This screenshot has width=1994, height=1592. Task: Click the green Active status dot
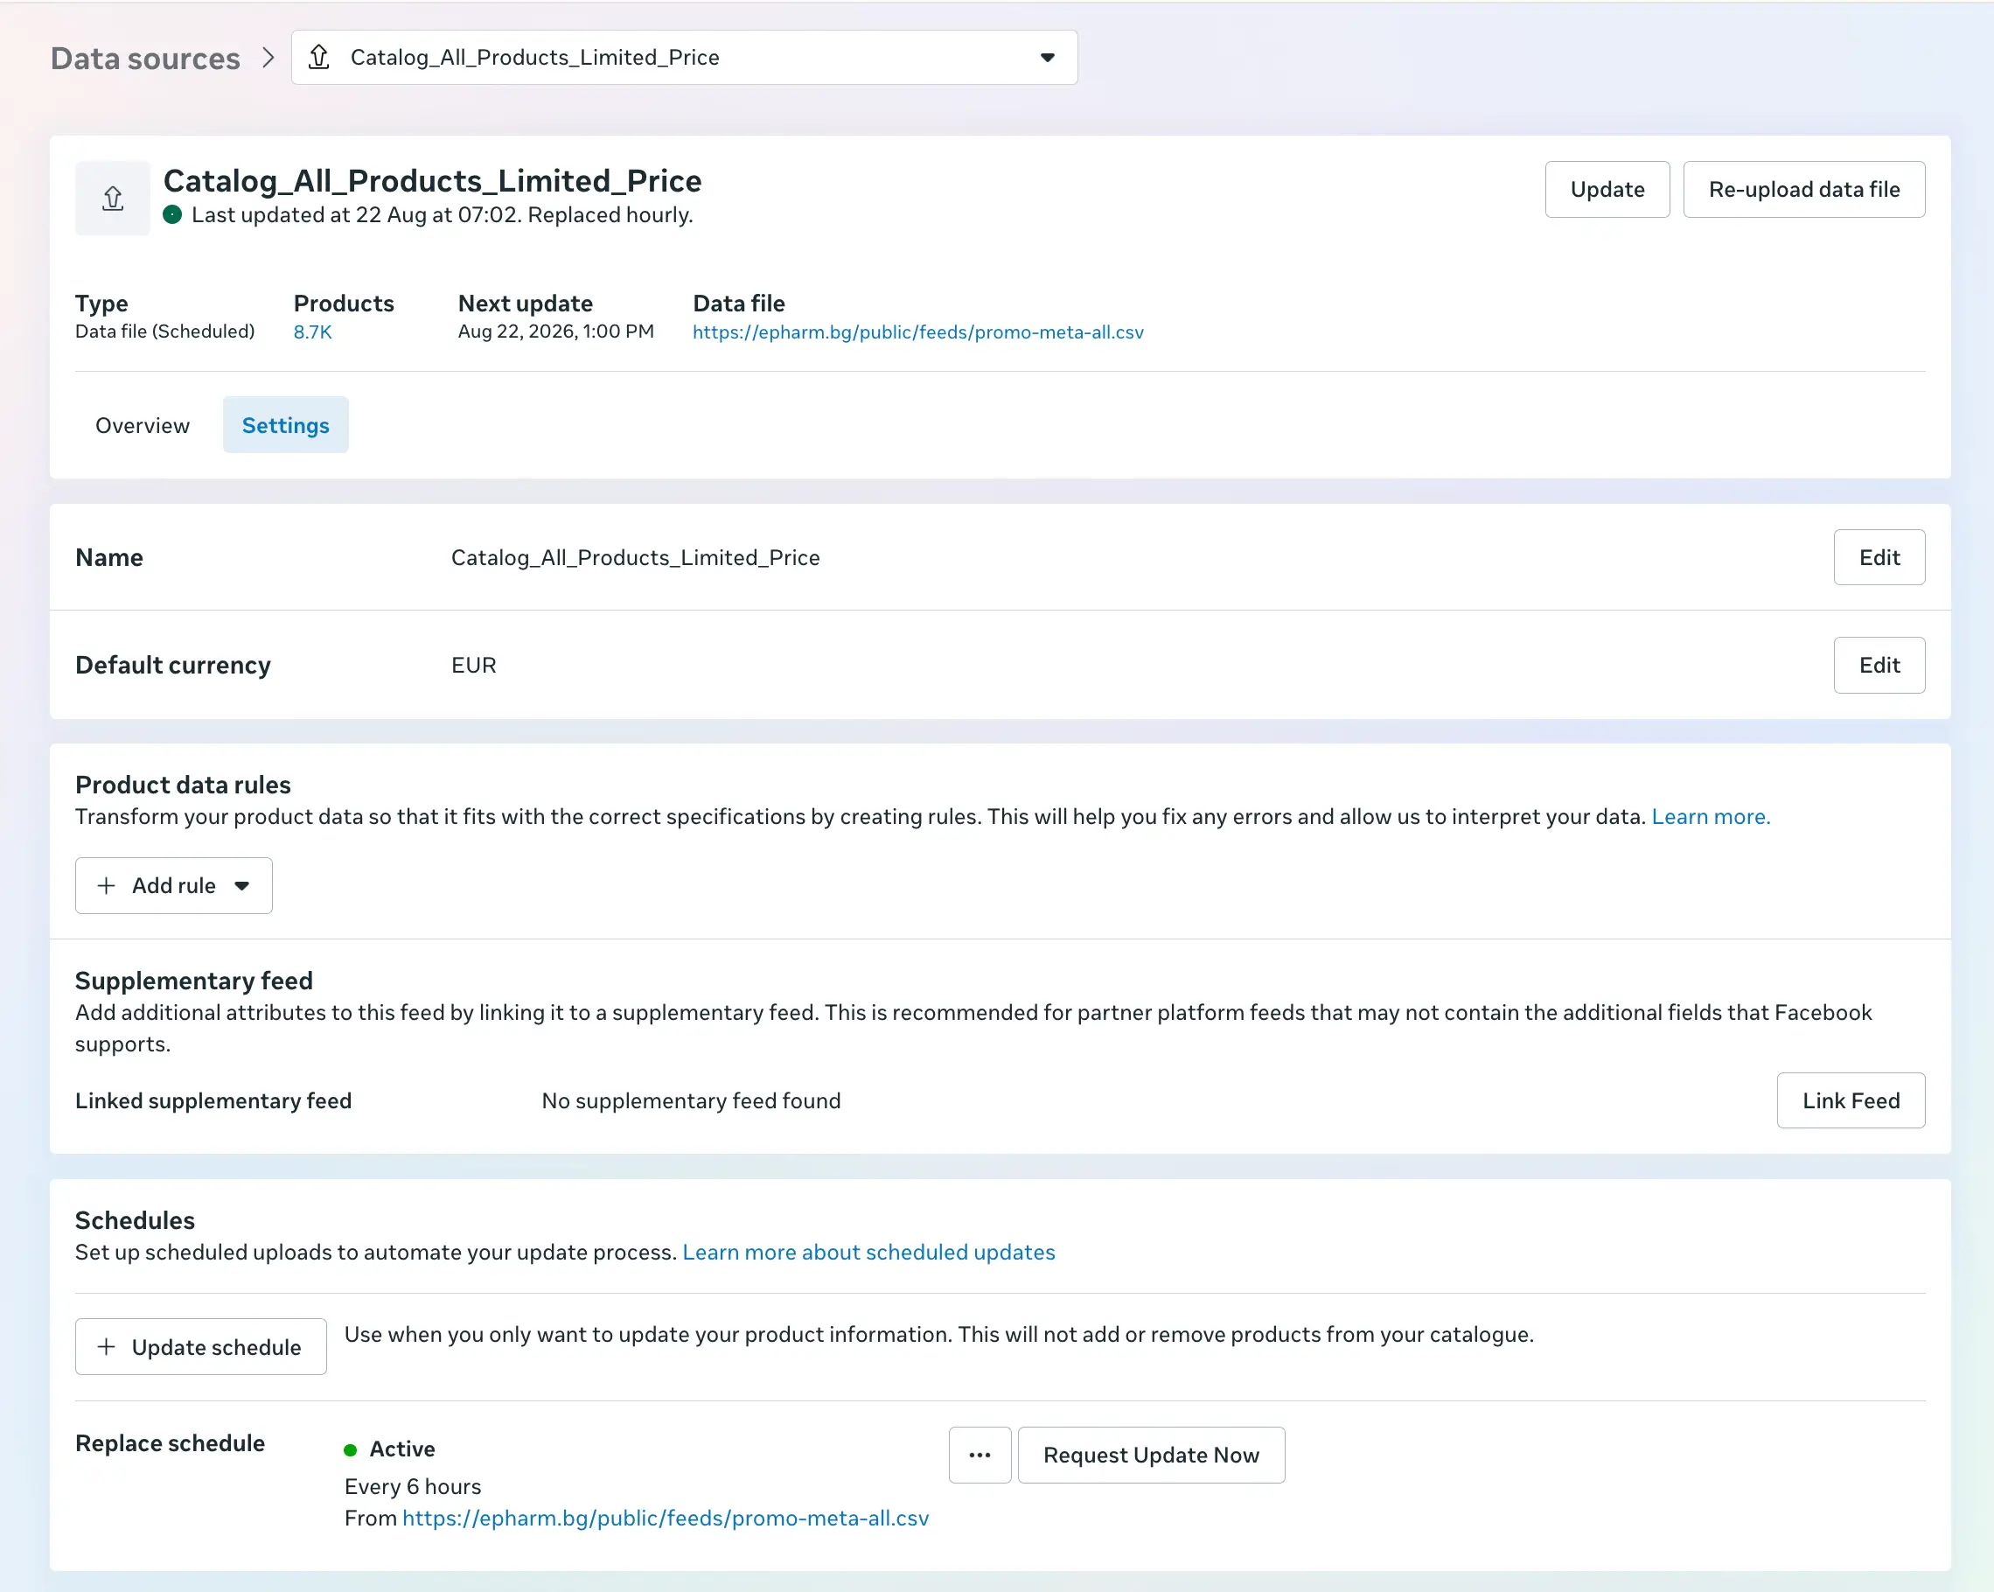tap(351, 1449)
